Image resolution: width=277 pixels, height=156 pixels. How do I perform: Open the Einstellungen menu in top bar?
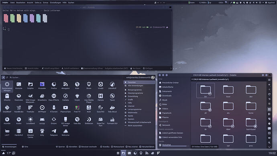click(55, 3)
